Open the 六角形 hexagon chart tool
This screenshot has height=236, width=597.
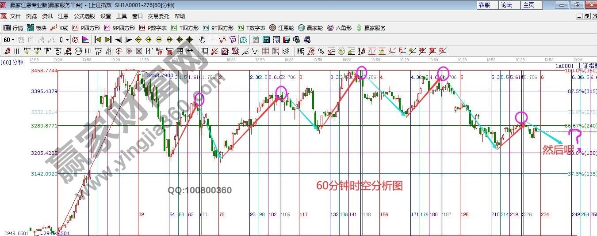pos(339,28)
